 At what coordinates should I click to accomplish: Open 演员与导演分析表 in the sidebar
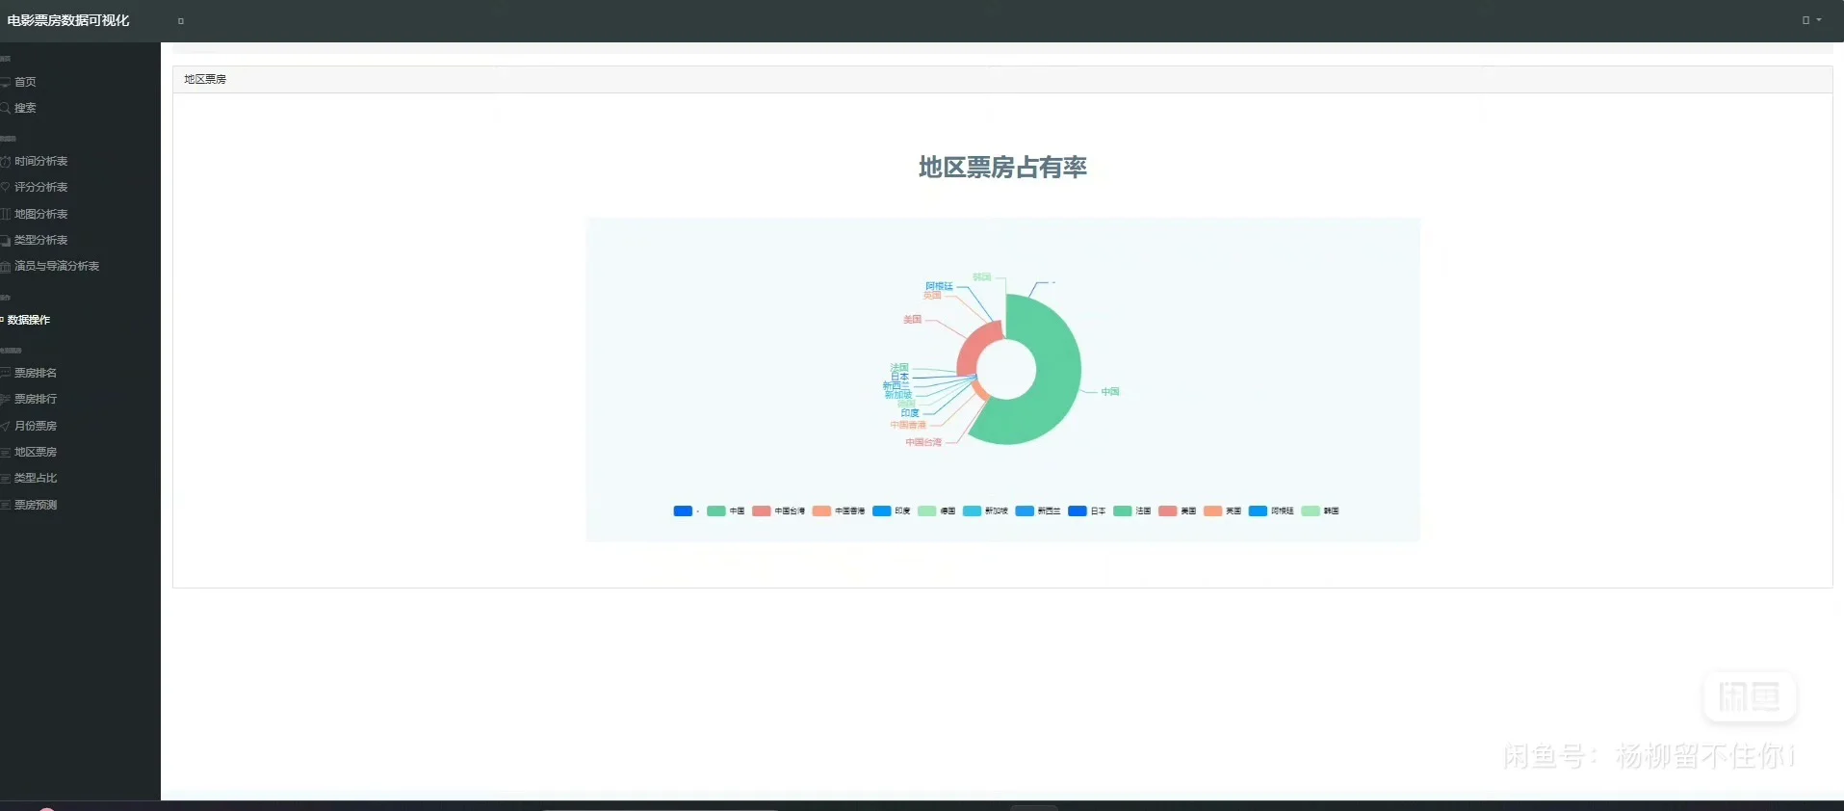[x=57, y=266]
